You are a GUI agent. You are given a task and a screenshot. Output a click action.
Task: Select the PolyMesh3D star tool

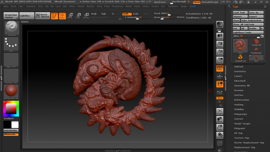[x=256, y=51]
